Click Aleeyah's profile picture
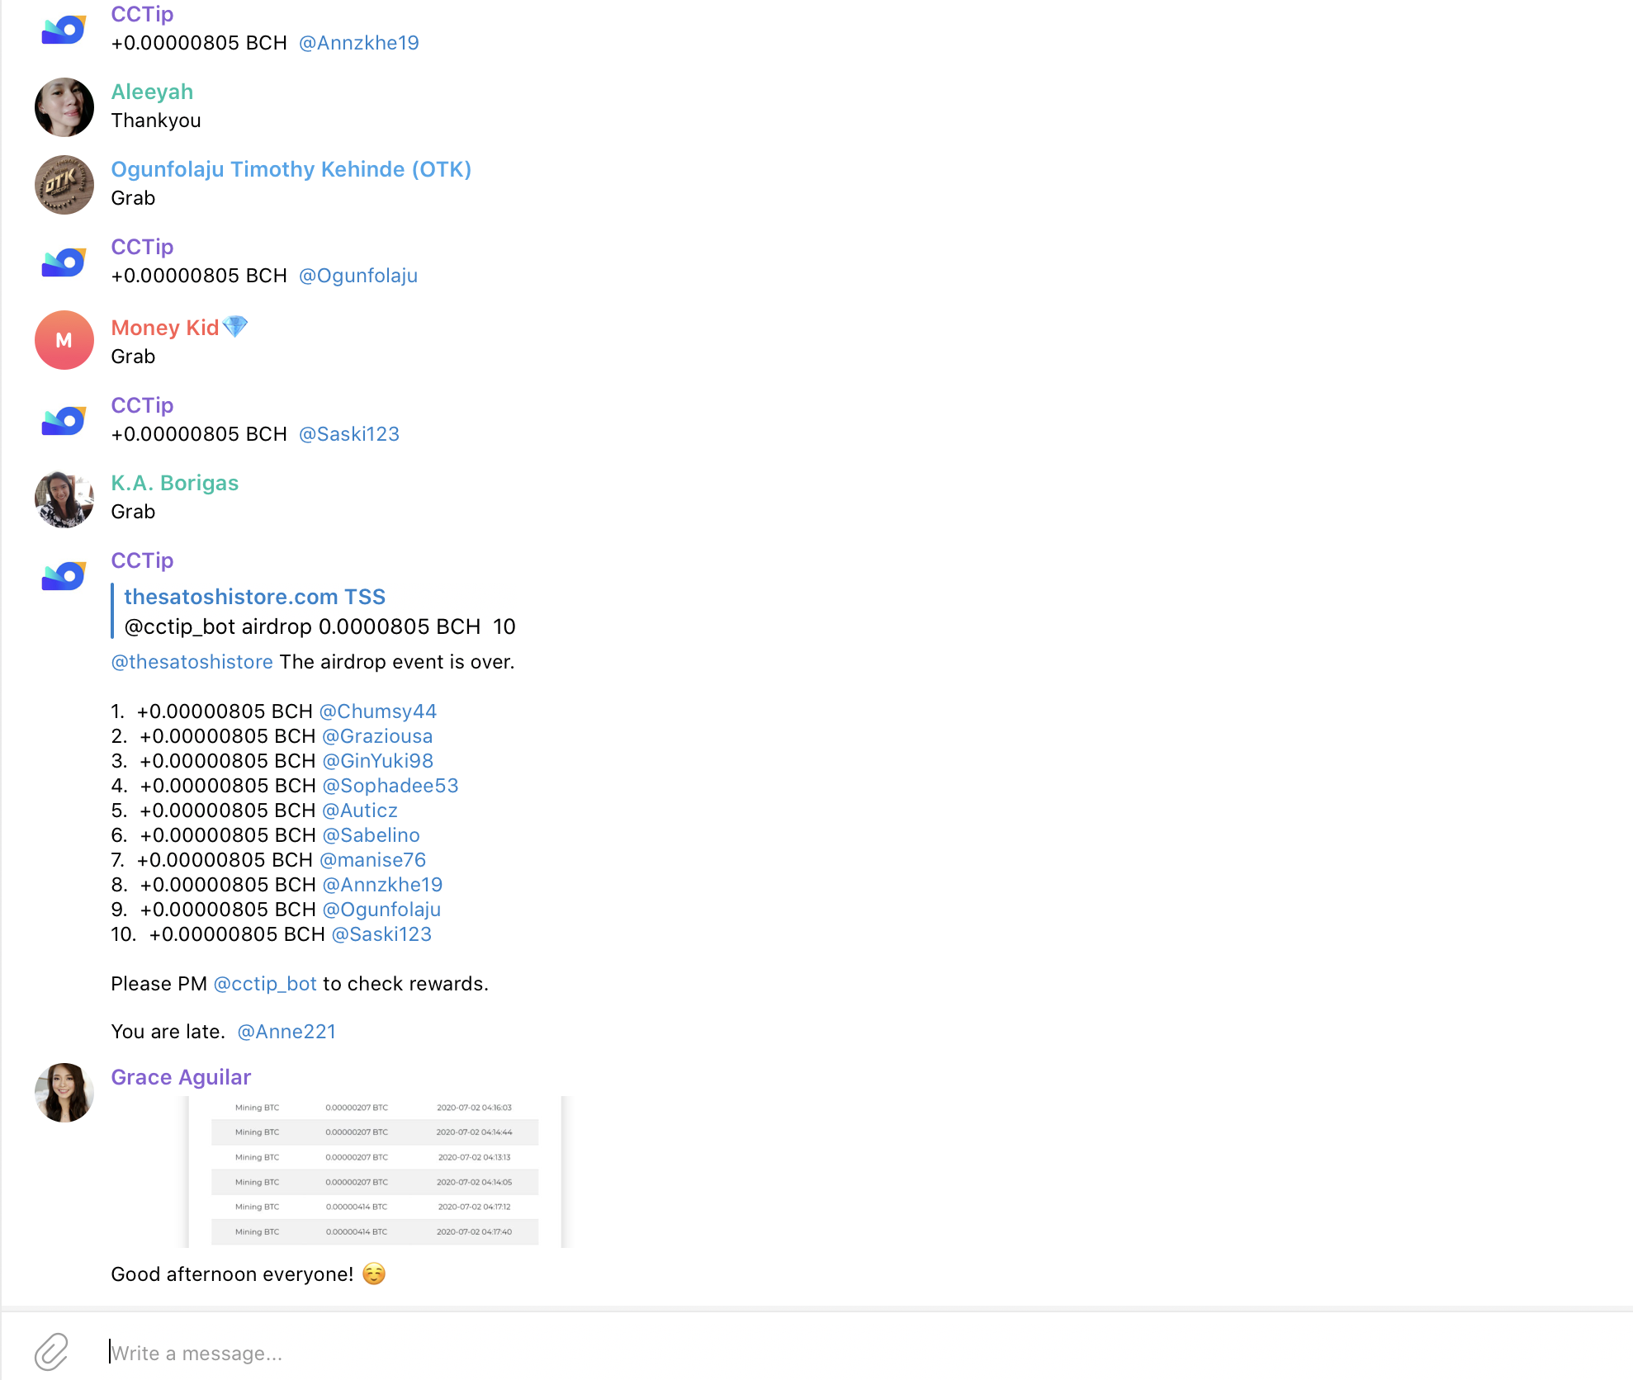 63,106
